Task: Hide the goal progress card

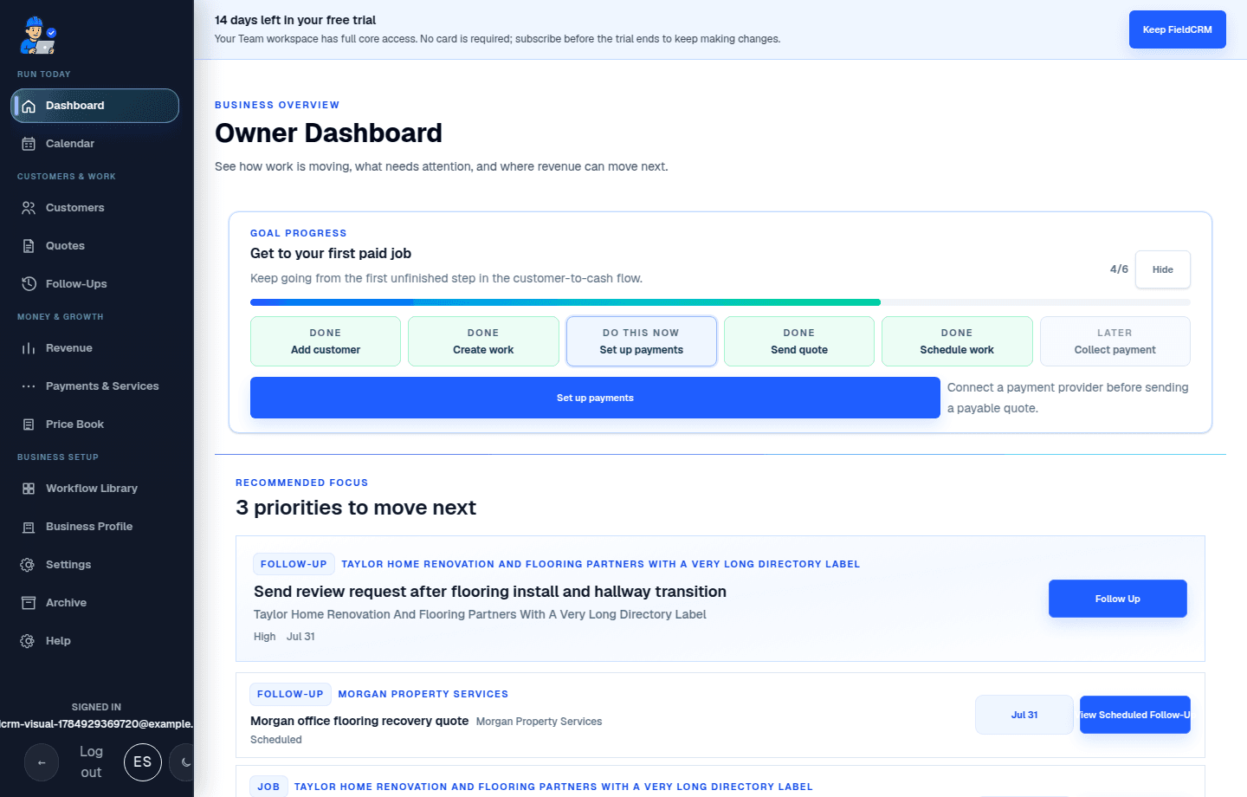Action: click(1162, 269)
